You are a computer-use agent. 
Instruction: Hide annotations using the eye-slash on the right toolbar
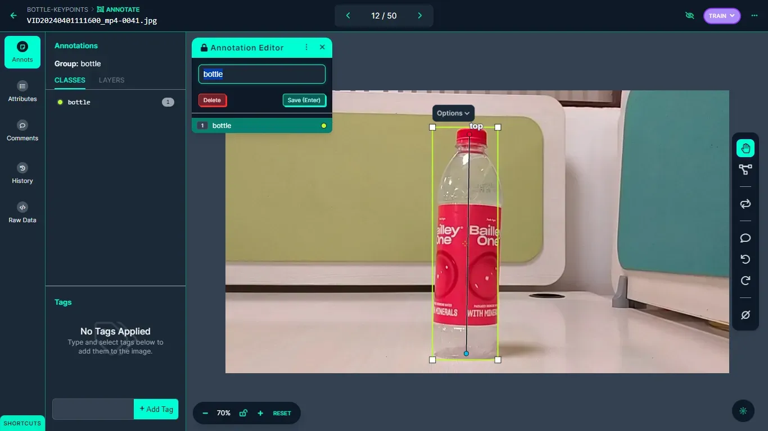(745, 315)
